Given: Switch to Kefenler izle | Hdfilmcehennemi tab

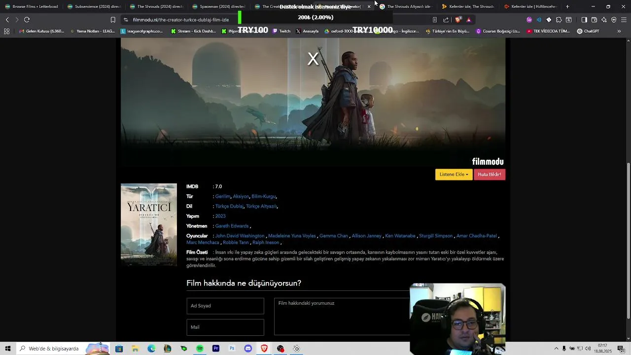Looking at the screenshot, I should pyautogui.click(x=530, y=6).
